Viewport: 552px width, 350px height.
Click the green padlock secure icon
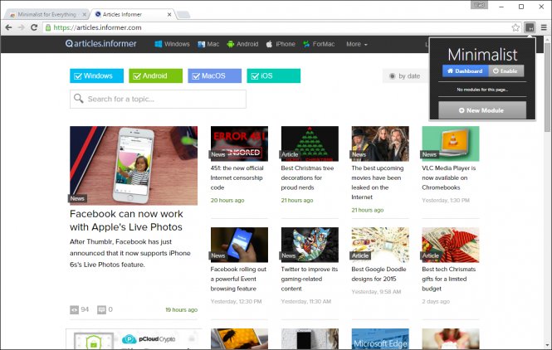coord(48,27)
